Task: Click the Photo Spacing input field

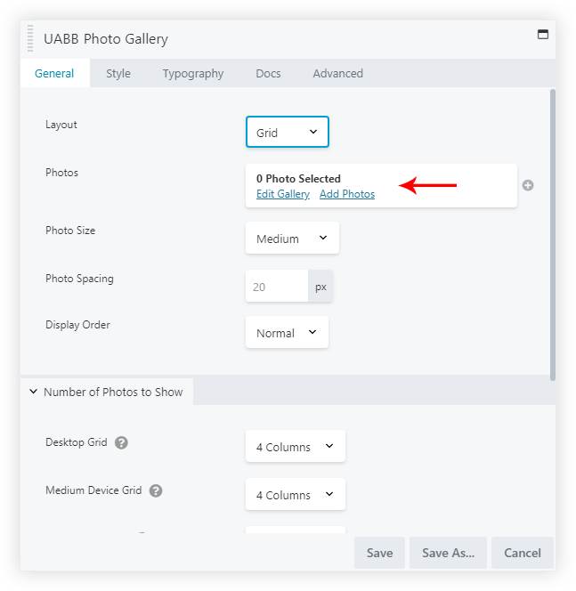Action: (x=277, y=287)
